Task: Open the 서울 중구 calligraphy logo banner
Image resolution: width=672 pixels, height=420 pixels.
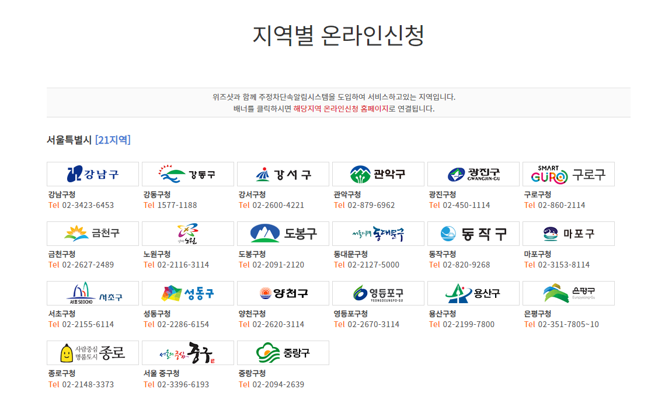Action: tap(188, 353)
